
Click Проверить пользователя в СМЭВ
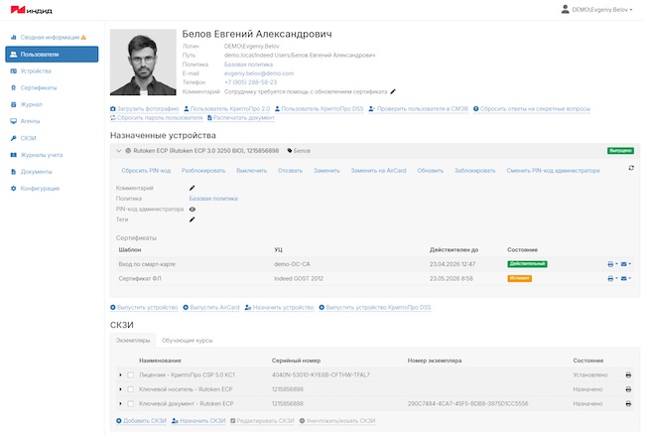click(419, 108)
